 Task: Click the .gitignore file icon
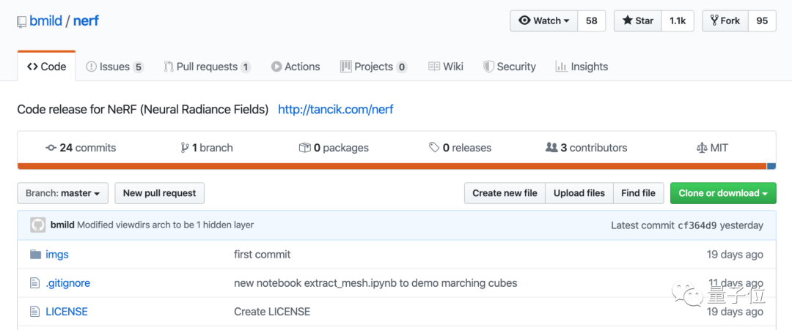[x=34, y=283]
